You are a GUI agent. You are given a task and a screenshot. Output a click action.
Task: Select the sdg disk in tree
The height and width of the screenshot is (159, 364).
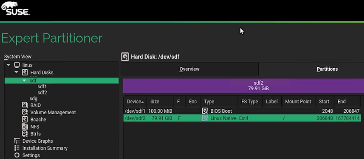(34, 99)
